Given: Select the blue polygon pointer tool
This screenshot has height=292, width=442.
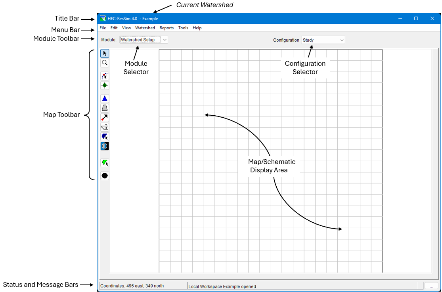Looking at the screenshot, I should pos(105,136).
